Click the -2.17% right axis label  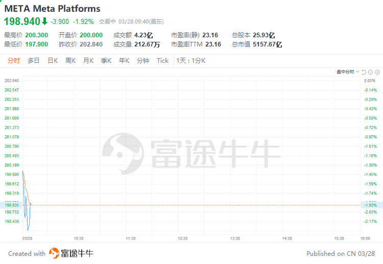371,221
